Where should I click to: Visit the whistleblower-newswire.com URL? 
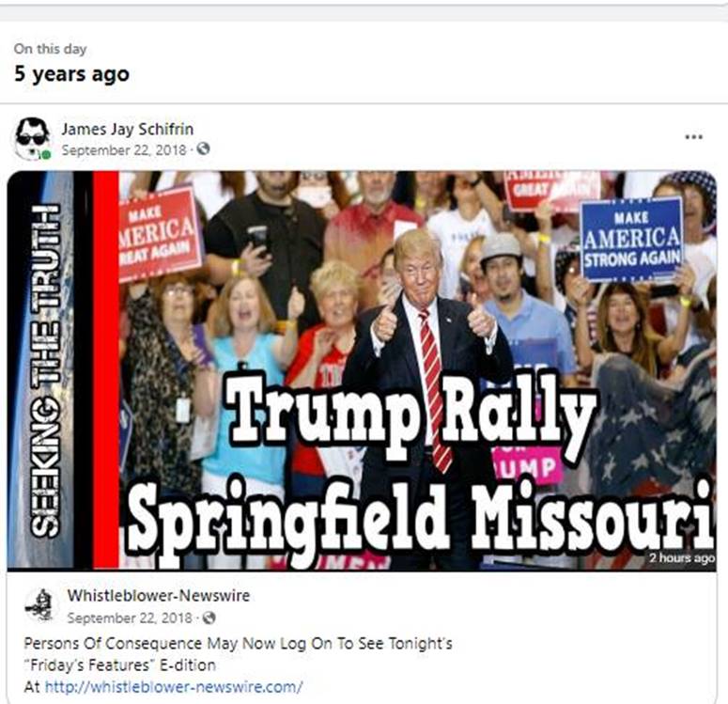tap(174, 687)
